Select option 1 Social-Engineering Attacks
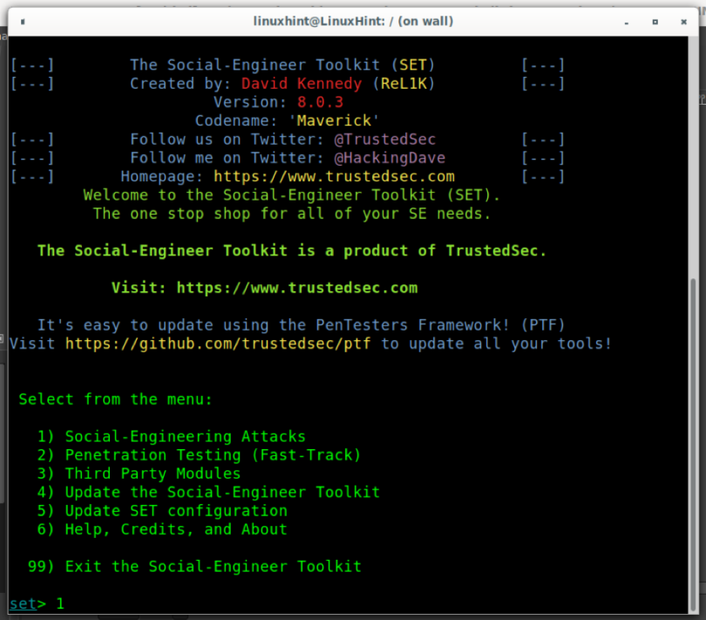706x620 pixels. coord(185,436)
